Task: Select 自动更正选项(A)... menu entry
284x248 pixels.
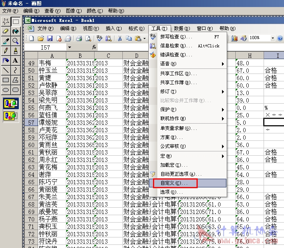Action: pyautogui.click(x=188, y=174)
